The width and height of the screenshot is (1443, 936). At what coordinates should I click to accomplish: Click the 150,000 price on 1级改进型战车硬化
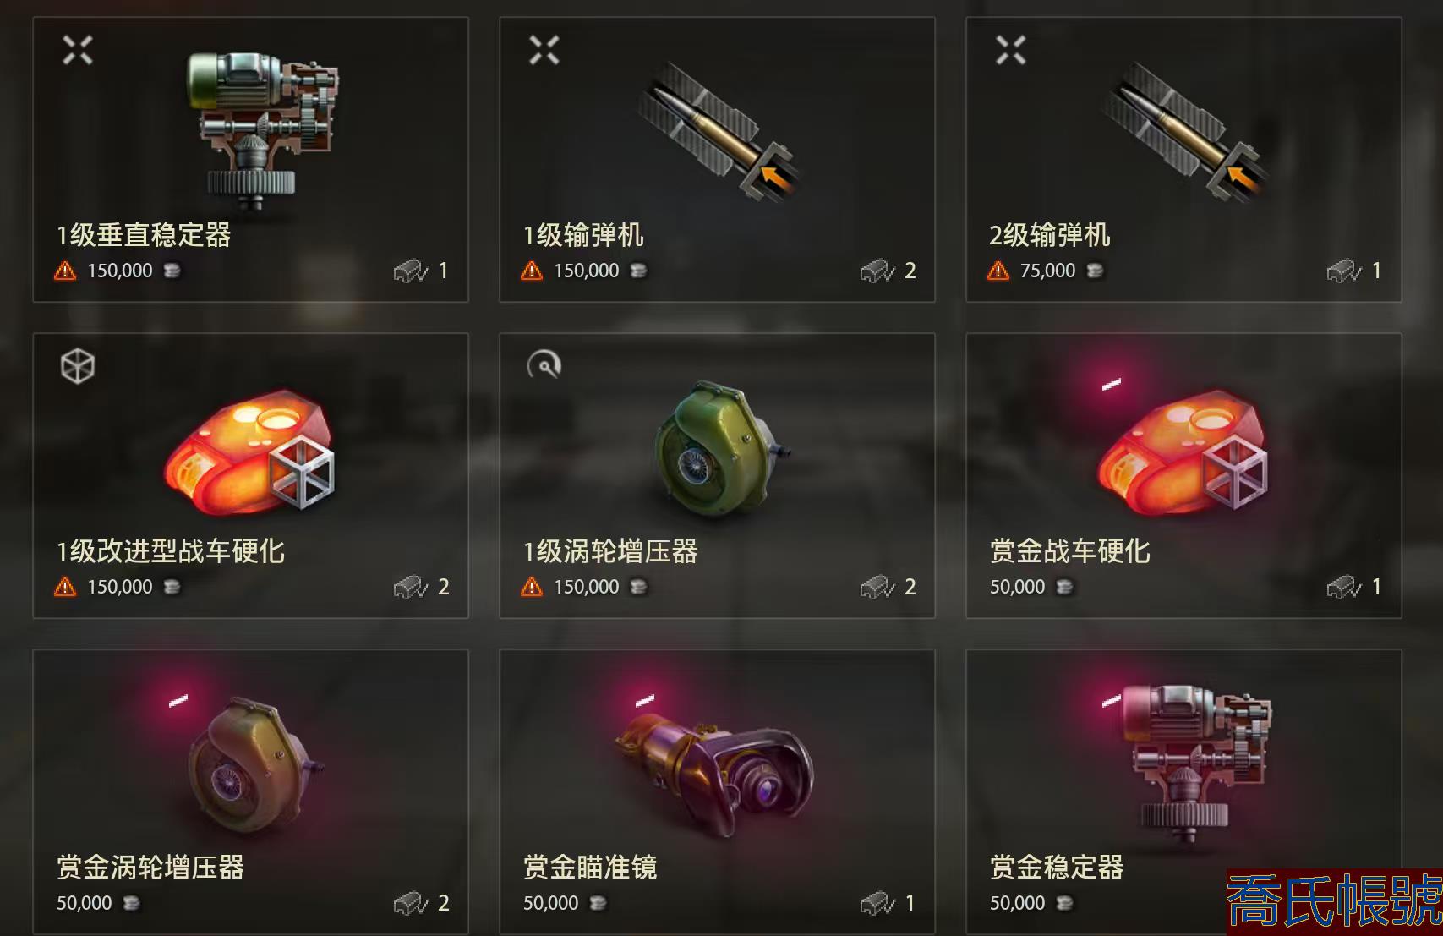pos(120,587)
